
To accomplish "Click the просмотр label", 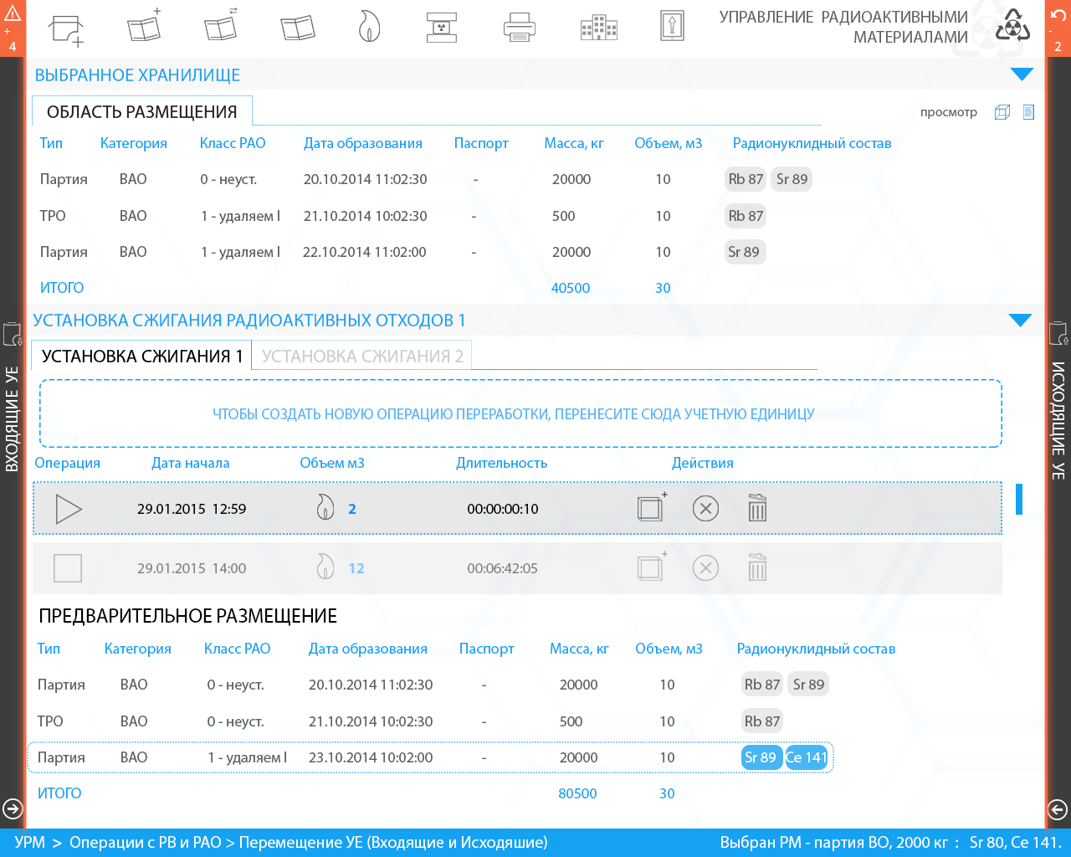I will [949, 112].
